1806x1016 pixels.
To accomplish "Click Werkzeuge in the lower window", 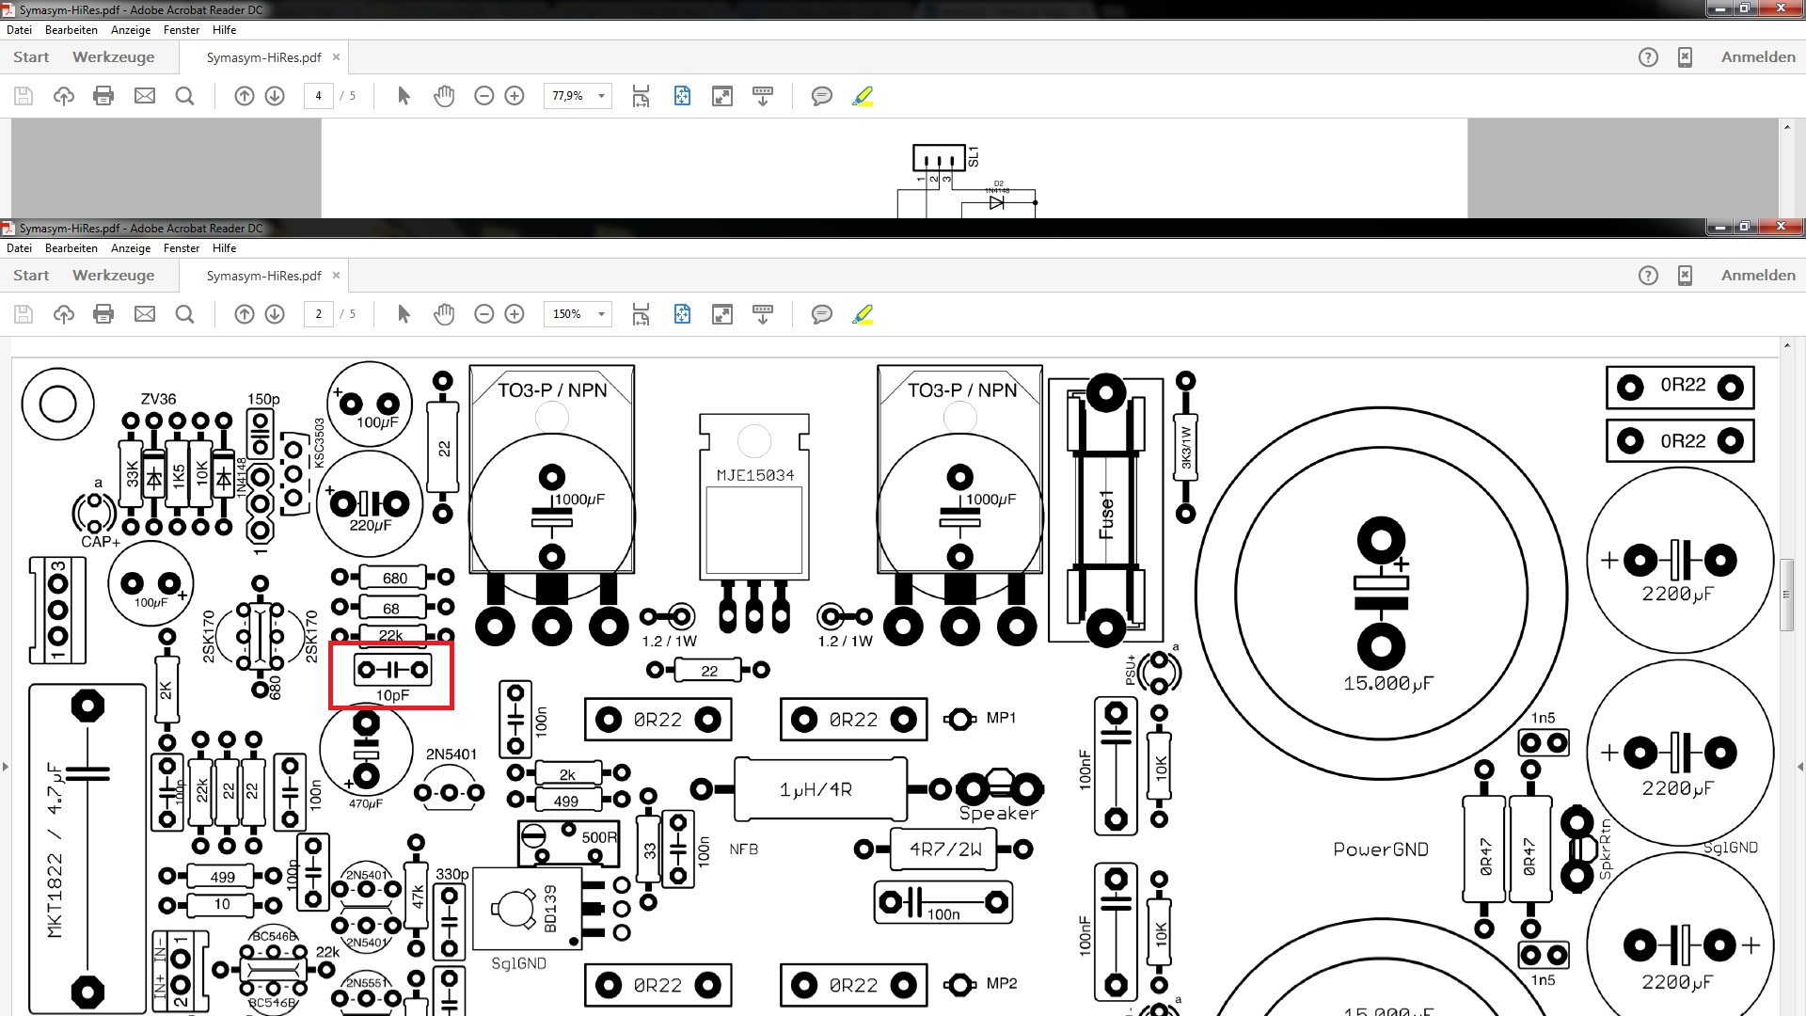I will click(x=114, y=276).
